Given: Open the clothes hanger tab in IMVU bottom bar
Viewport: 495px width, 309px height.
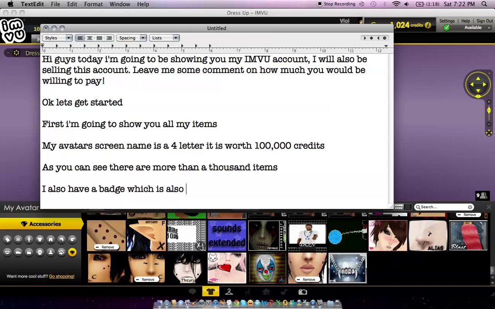Looking at the screenshot, I should point(229,292).
